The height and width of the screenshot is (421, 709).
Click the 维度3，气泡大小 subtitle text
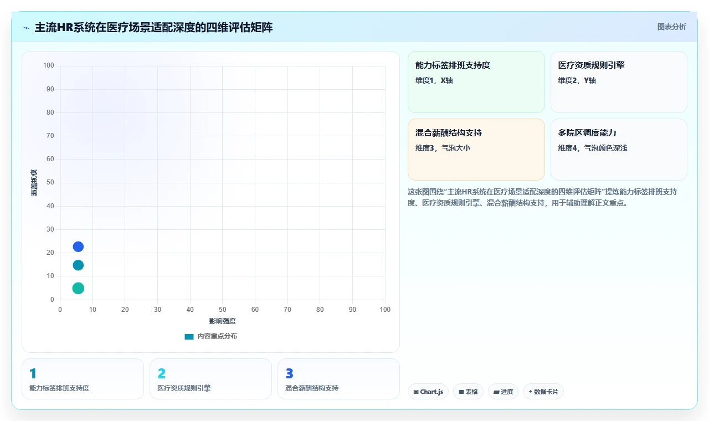tap(443, 148)
